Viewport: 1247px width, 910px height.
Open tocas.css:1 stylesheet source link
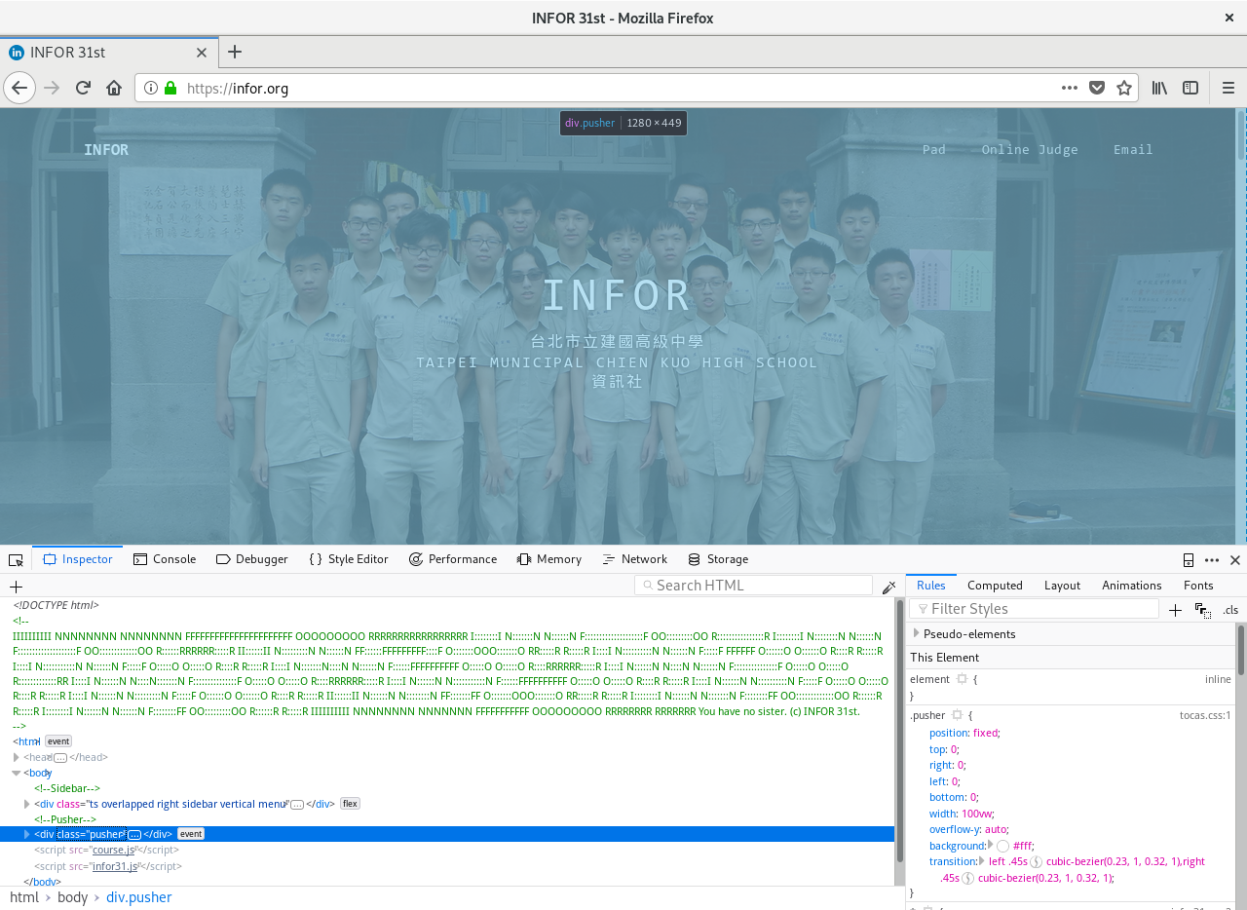coord(1205,715)
